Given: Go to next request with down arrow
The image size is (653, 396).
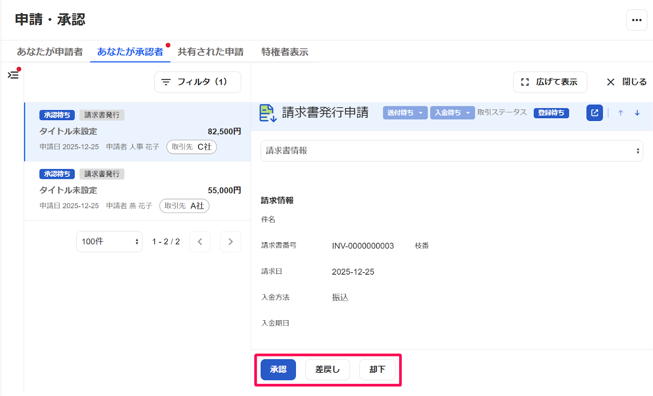Looking at the screenshot, I should pyautogui.click(x=637, y=113).
